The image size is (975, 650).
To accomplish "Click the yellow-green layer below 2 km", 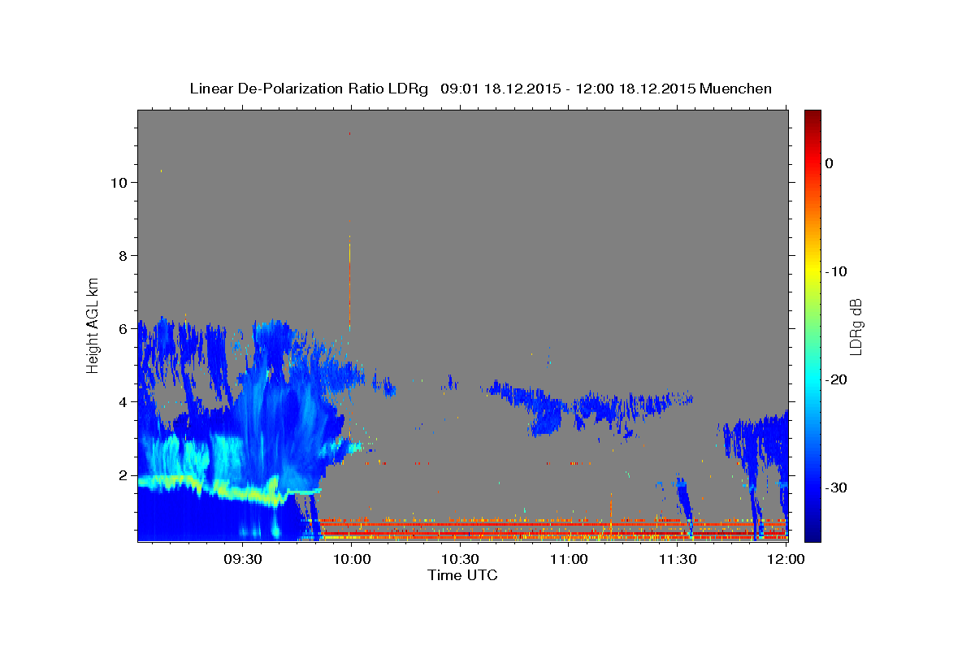I will point(219,488).
